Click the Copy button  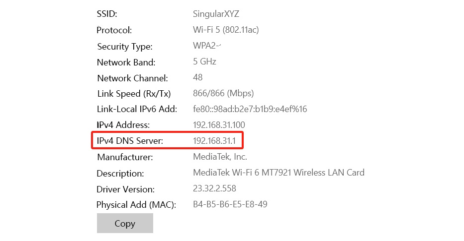tap(125, 223)
